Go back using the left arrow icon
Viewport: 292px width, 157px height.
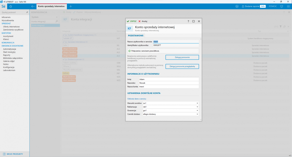click(33, 6)
